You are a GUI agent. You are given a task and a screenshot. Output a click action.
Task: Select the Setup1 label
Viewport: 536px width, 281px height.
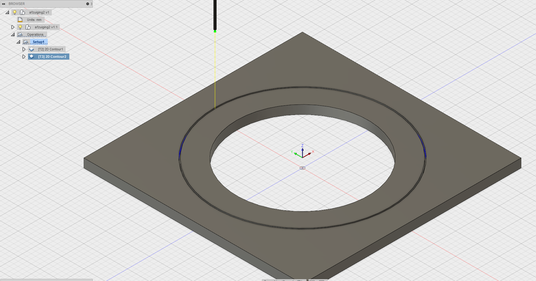(39, 42)
